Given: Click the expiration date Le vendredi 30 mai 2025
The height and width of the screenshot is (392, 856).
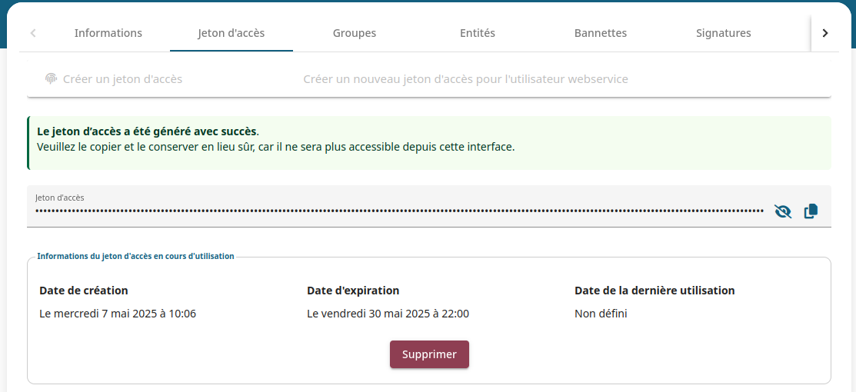Looking at the screenshot, I should tap(388, 314).
